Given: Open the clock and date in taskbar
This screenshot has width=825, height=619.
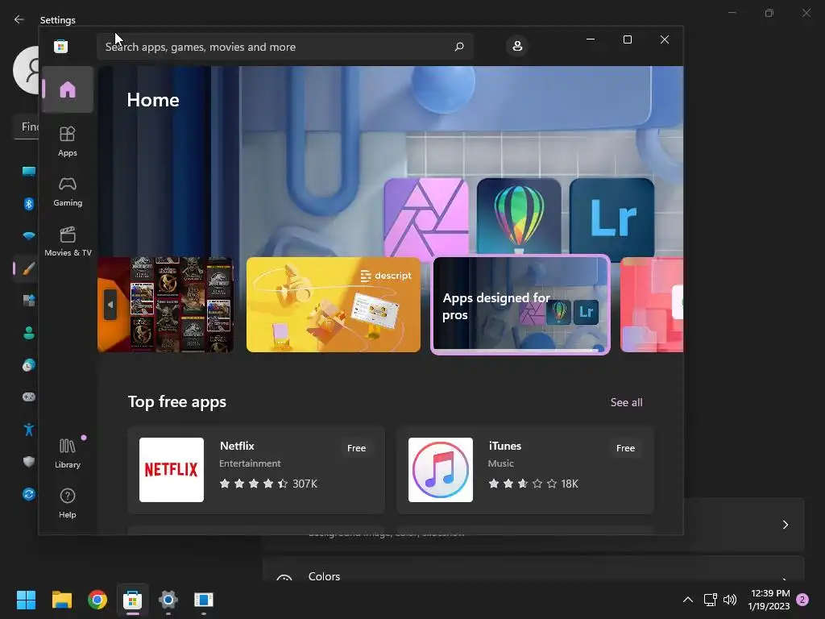Looking at the screenshot, I should coord(769,600).
